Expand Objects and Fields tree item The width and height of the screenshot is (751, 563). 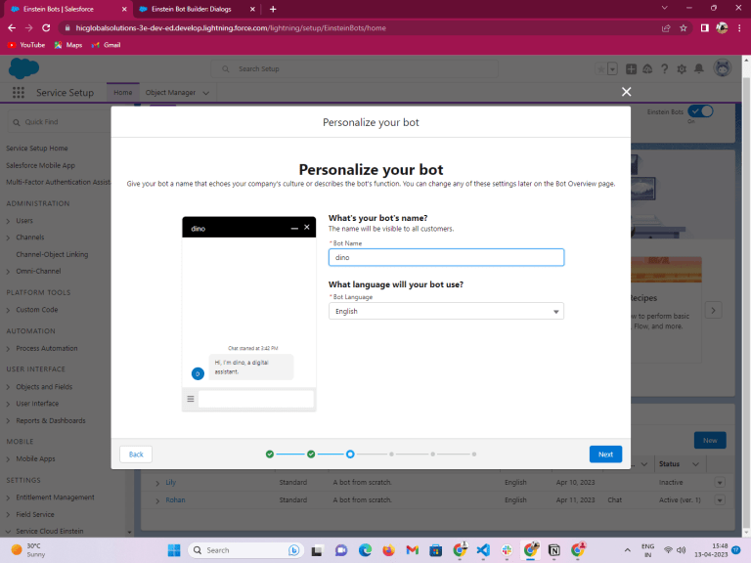click(x=8, y=387)
